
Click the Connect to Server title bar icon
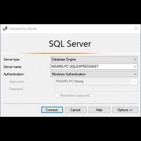coord(5,28)
